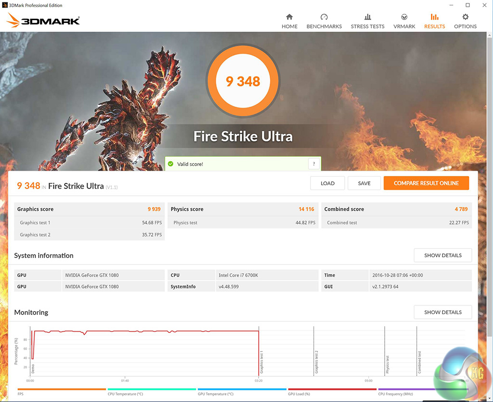The width and height of the screenshot is (493, 402).
Task: Click the Fire Strike Ultra title banner
Action: tap(243, 136)
